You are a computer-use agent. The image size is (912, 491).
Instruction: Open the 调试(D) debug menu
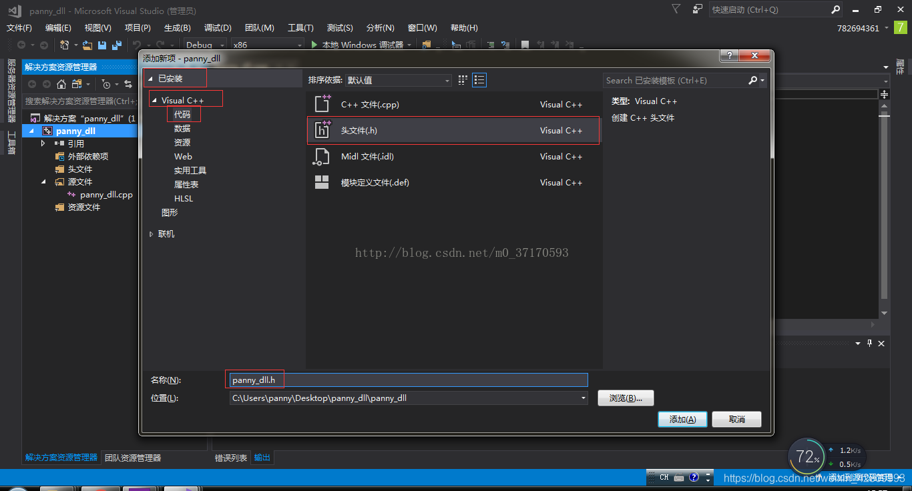click(x=218, y=27)
